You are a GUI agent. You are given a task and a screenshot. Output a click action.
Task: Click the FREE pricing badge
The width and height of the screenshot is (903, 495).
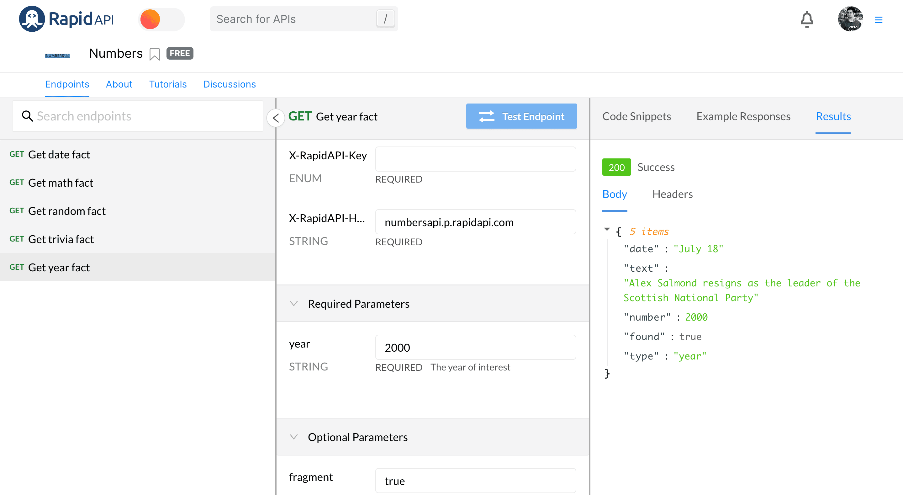(x=180, y=53)
